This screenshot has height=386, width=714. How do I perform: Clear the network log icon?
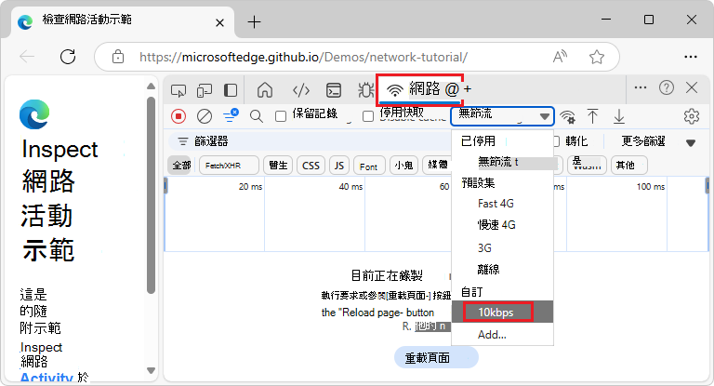click(x=205, y=116)
